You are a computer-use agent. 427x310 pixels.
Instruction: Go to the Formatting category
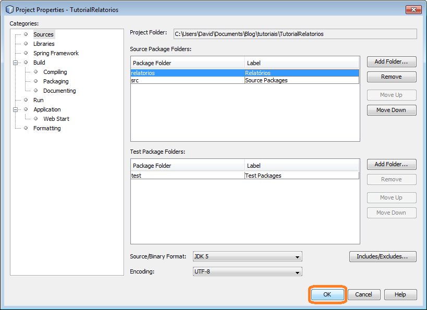47,128
